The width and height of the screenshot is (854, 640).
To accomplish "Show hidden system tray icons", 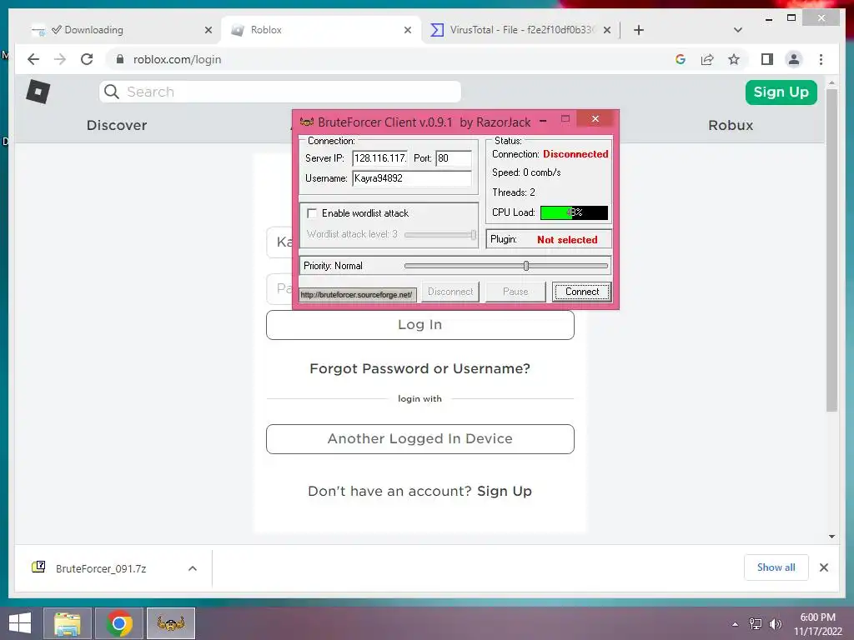I will (x=736, y=623).
